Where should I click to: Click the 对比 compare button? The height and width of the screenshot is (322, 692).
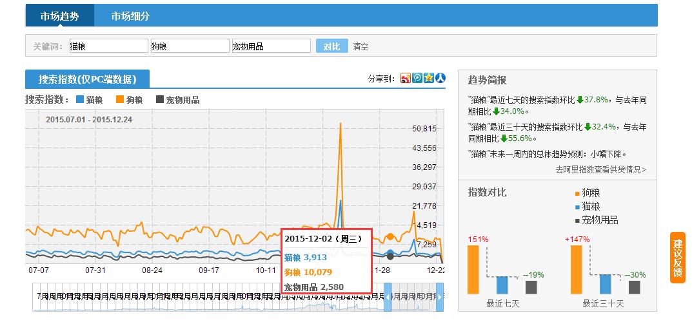[332, 46]
